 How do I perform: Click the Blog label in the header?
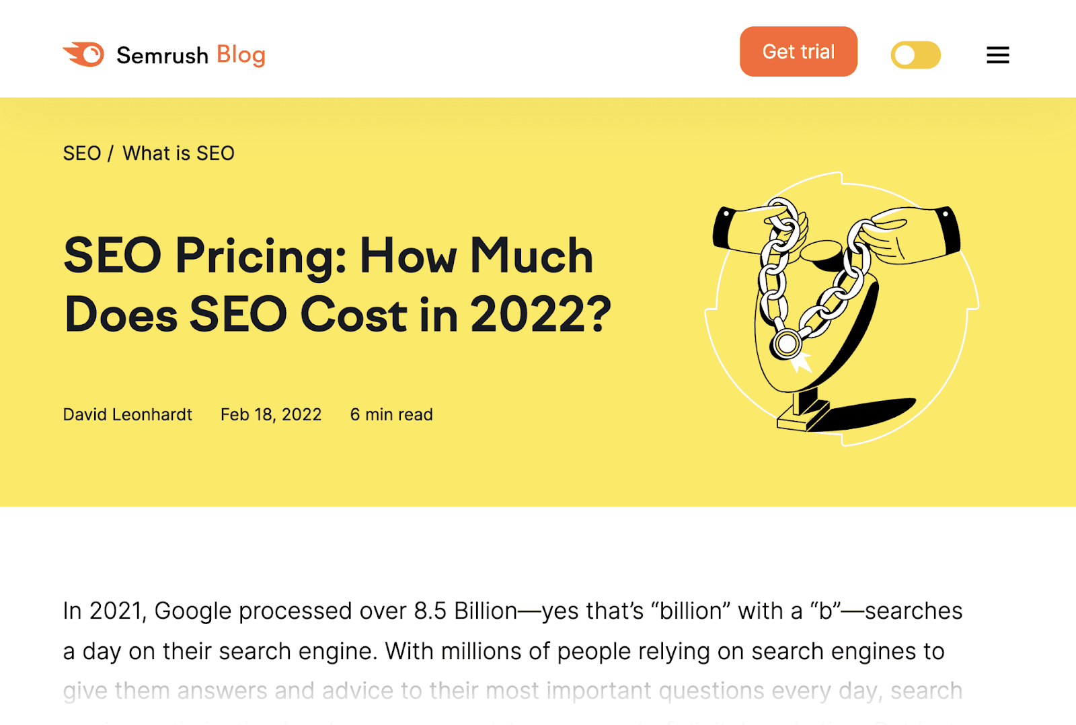pyautogui.click(x=241, y=55)
